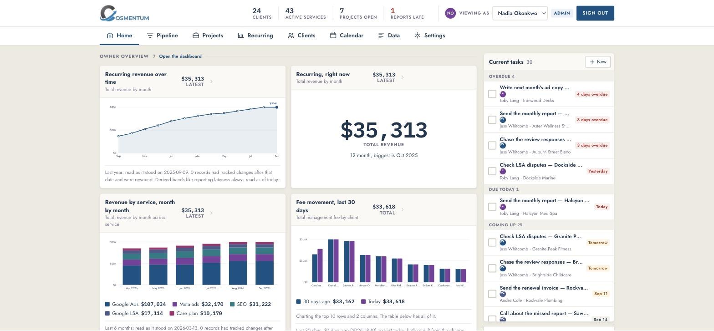Viewport: 714px width, 331px height.
Task: Click the 43 Active Services stat
Action: pyautogui.click(x=306, y=13)
